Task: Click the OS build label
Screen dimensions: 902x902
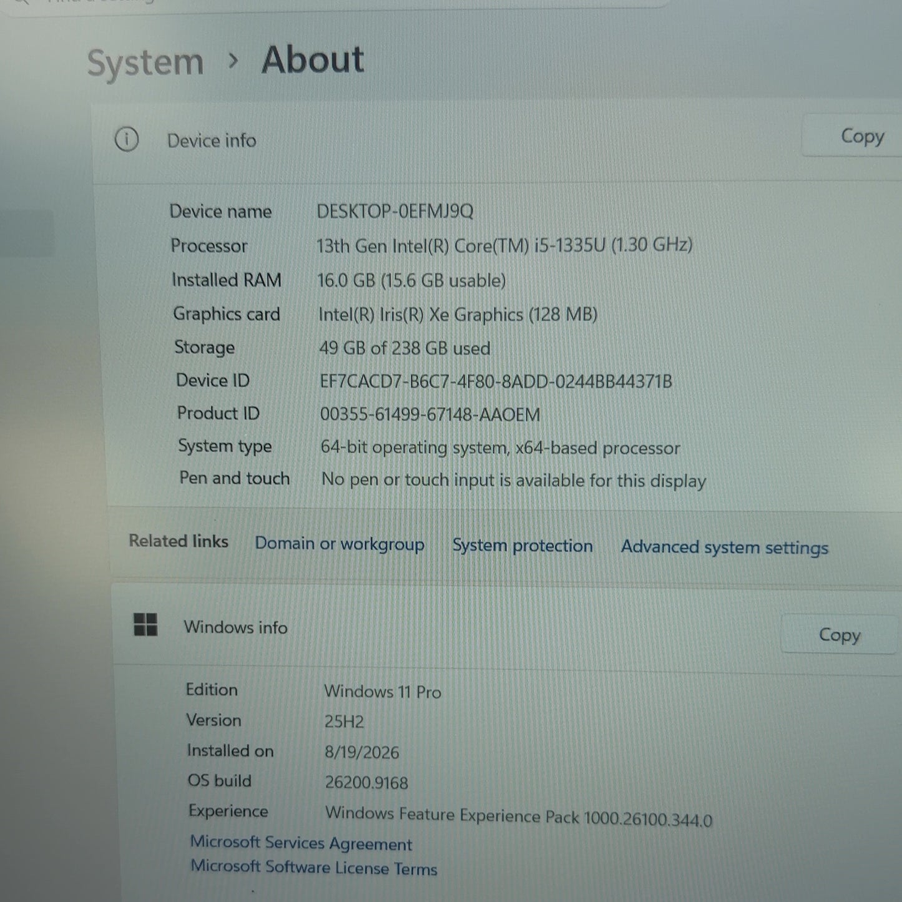Action: [219, 781]
